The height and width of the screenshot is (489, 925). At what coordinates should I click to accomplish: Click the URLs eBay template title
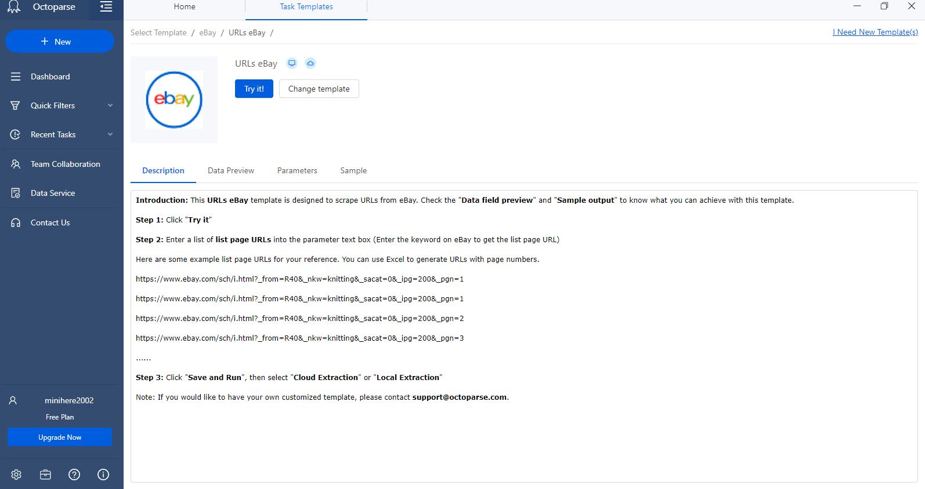click(256, 64)
